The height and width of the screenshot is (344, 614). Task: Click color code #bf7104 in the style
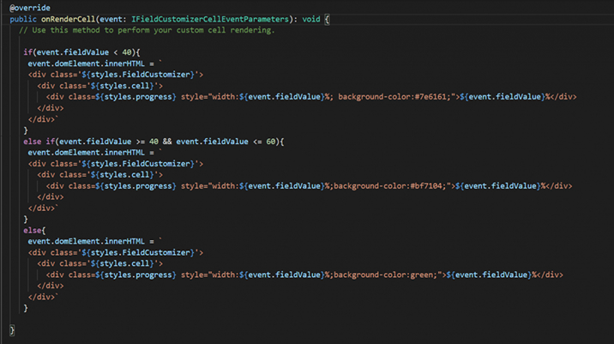pyautogui.click(x=427, y=185)
